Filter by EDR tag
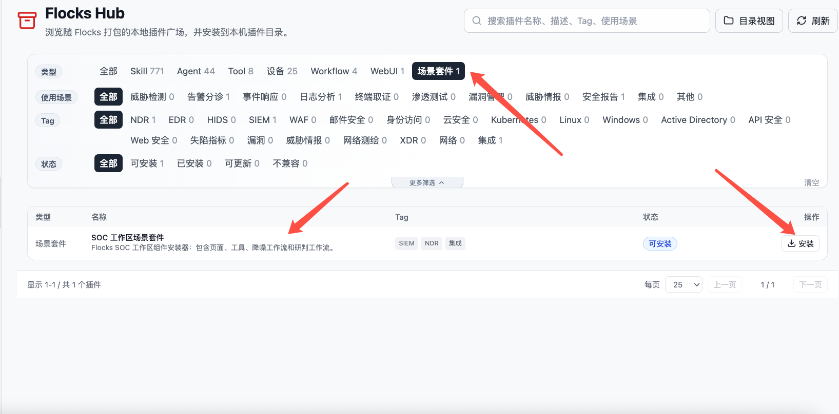Viewport: 839px width, 414px height. click(x=181, y=120)
